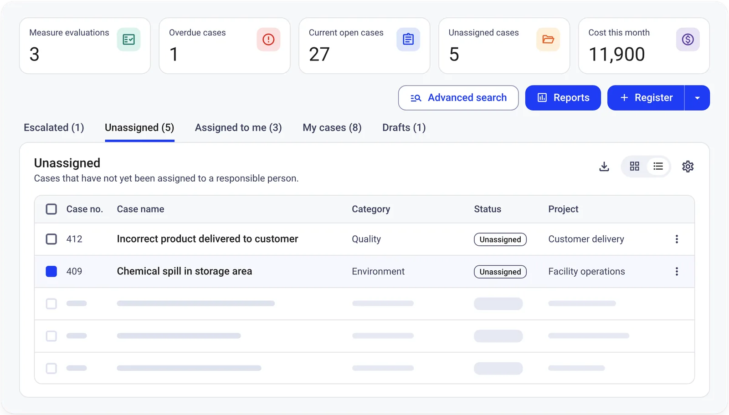Click the Cost this month dollar icon
This screenshot has height=415, width=729.
pos(688,40)
